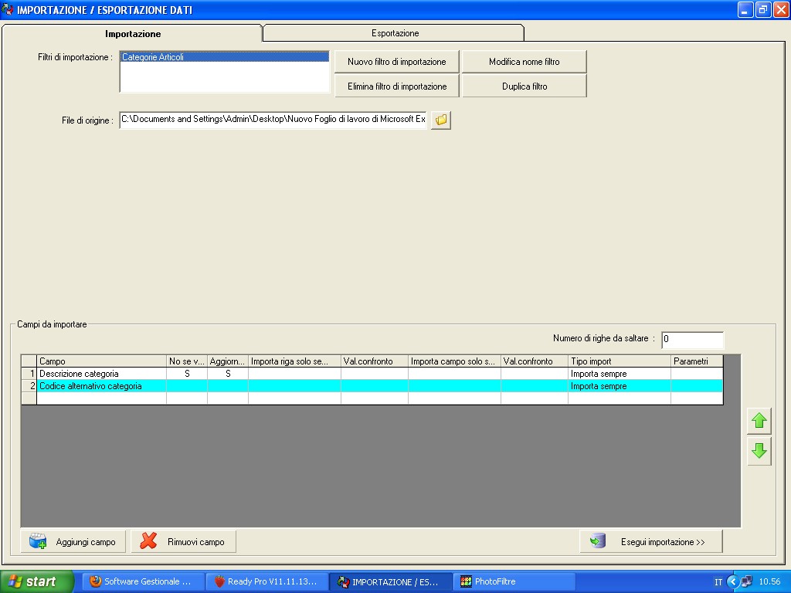Click Esegui importazione button
Screen dimensions: 791x593
click(651, 541)
